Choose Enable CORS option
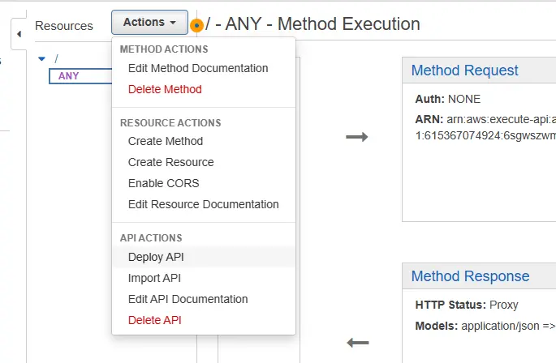Screen dimensions: 556x363 coord(163,183)
